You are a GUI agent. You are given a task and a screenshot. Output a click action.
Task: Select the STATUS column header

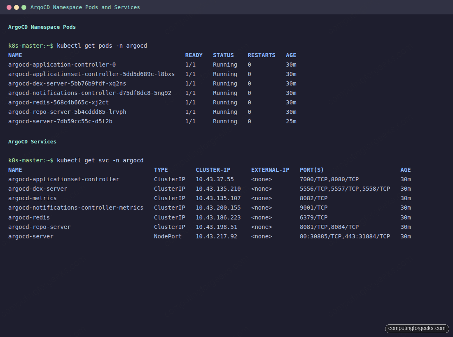223,55
